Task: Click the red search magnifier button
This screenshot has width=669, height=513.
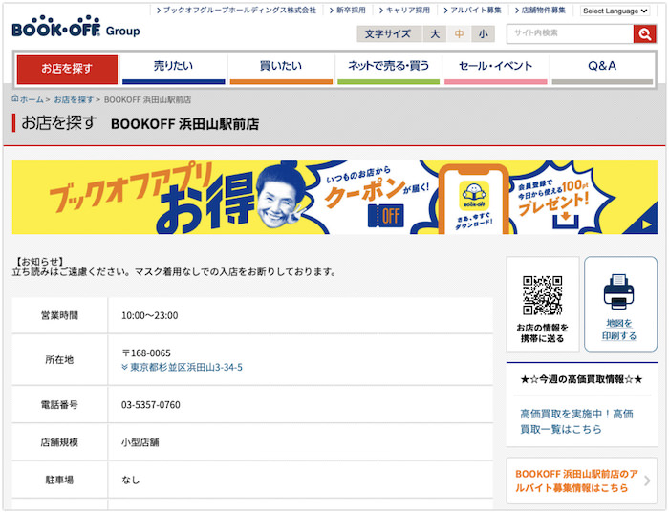Action: point(644,33)
